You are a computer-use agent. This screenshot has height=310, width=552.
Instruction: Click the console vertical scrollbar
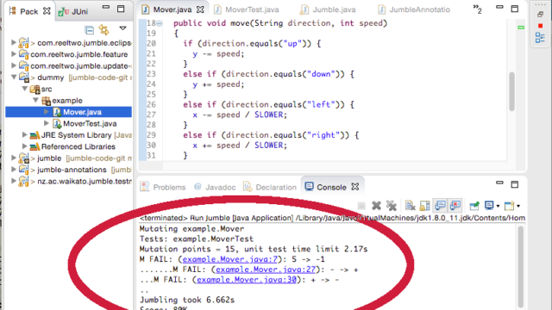(520, 267)
